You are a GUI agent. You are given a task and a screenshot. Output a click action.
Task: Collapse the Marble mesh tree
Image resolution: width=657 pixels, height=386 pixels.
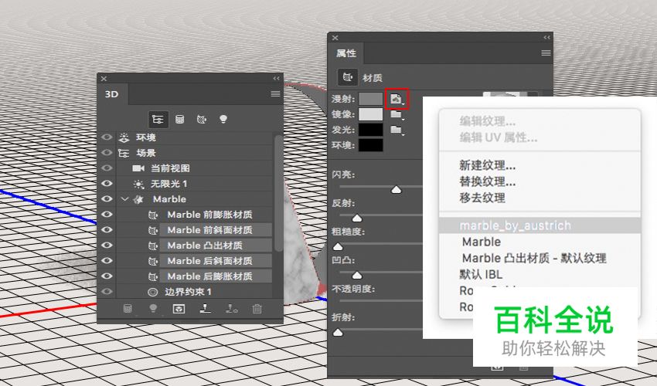coord(124,199)
